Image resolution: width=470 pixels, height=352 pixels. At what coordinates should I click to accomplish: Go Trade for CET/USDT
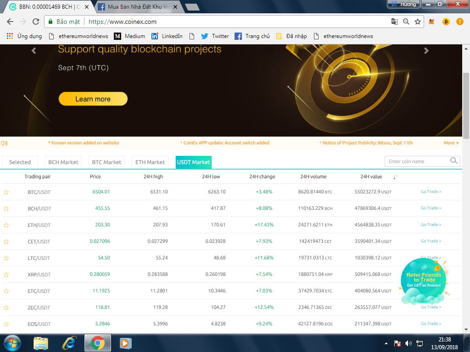431,241
